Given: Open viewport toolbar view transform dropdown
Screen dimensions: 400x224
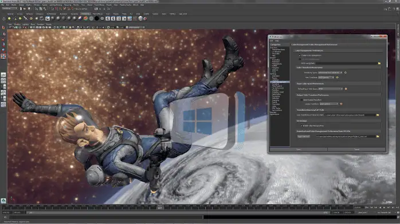Looking at the screenshot, I should coord(137,27).
